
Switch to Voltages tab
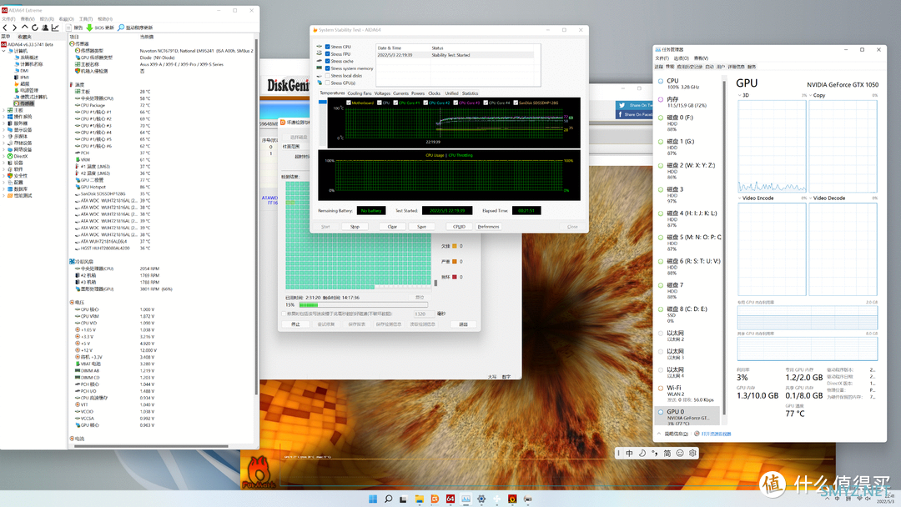(x=382, y=93)
